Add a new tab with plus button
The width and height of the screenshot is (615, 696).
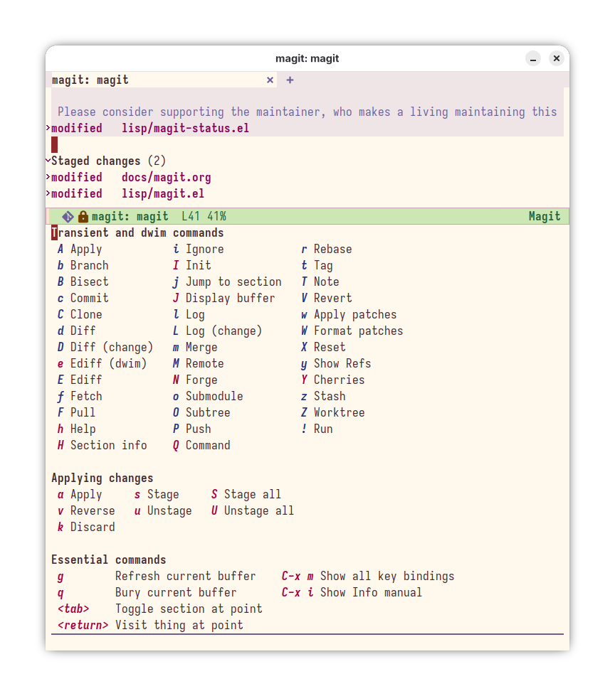point(290,80)
